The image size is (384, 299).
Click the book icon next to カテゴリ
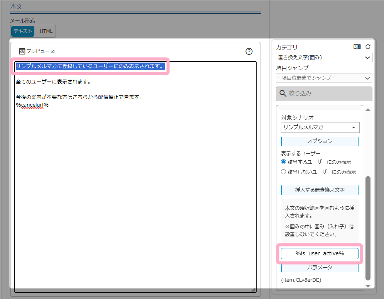coord(357,47)
